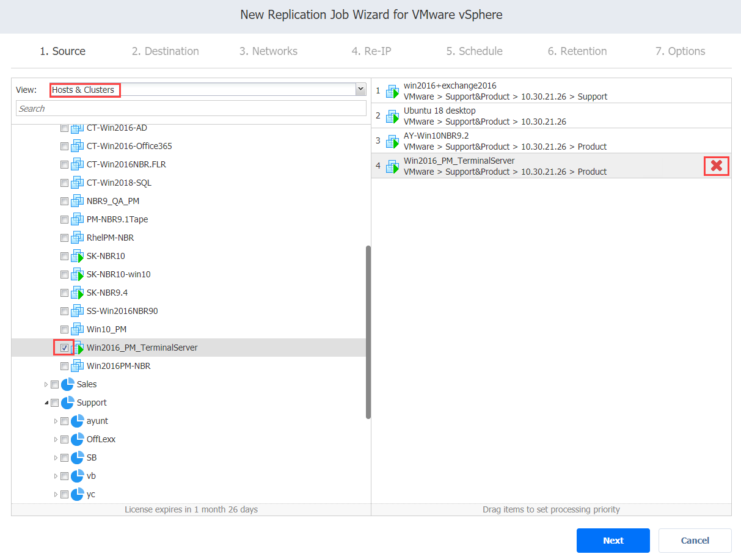Screen dimensions: 741x554
Task: Select the AY-Win10NBR9.2 row
Action: pos(551,141)
